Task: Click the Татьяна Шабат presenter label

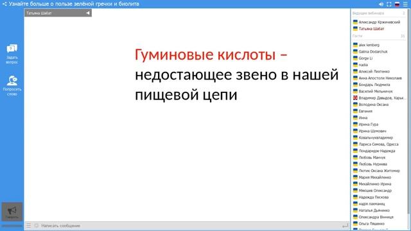Action: [x=39, y=13]
